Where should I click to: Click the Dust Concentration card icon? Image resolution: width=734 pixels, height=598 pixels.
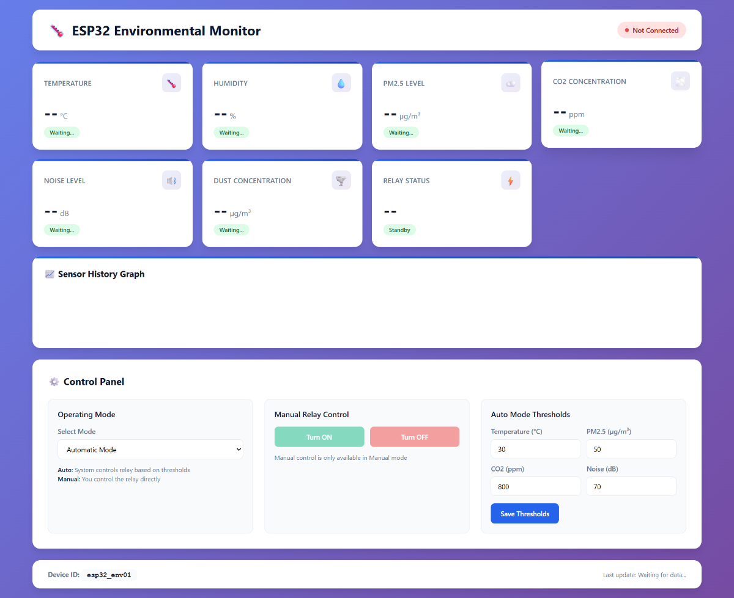(341, 180)
